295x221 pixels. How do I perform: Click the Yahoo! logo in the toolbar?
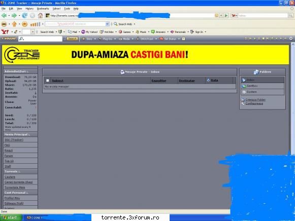point(5,32)
